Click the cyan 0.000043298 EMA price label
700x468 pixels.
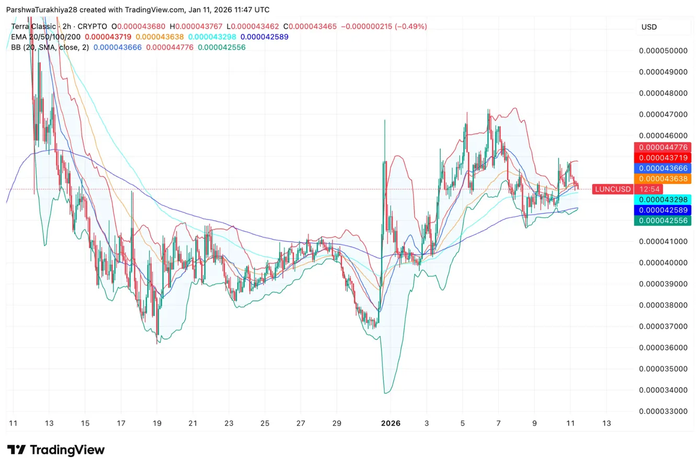[662, 200]
